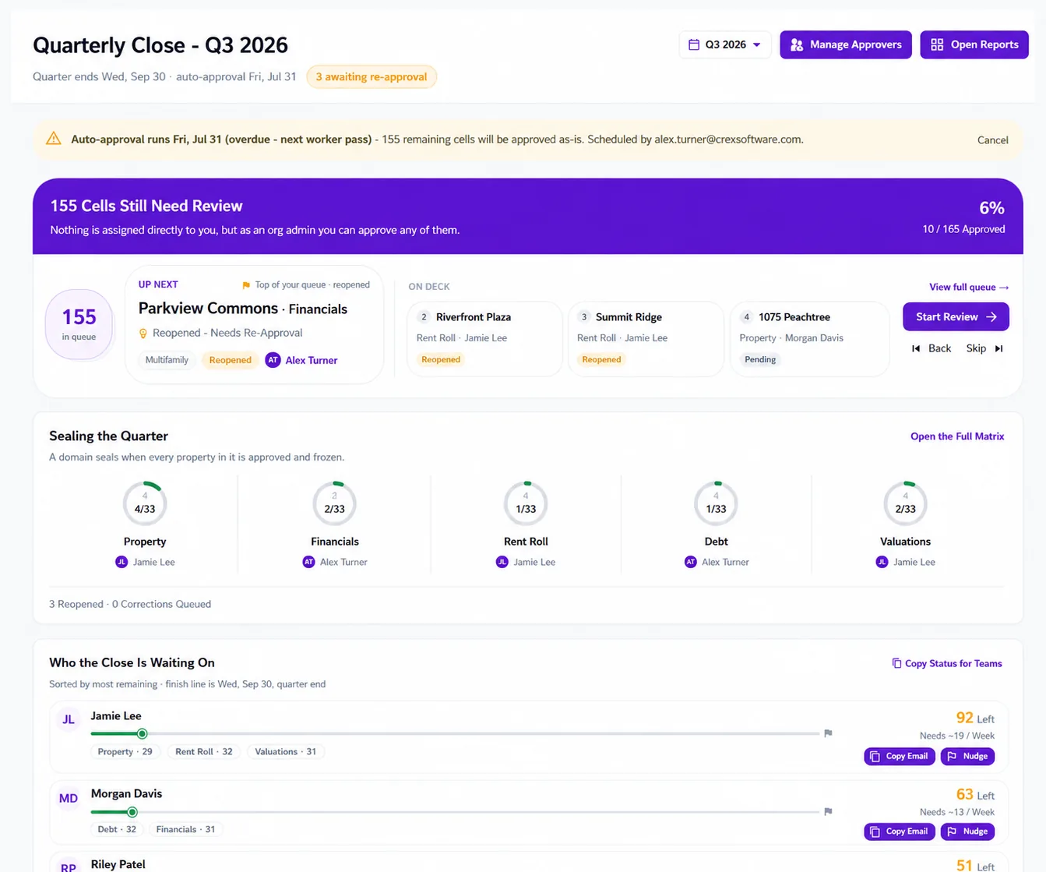This screenshot has height=872, width=1046.
Task: Click the Valuations 2/33 progress ring
Action: tap(905, 503)
